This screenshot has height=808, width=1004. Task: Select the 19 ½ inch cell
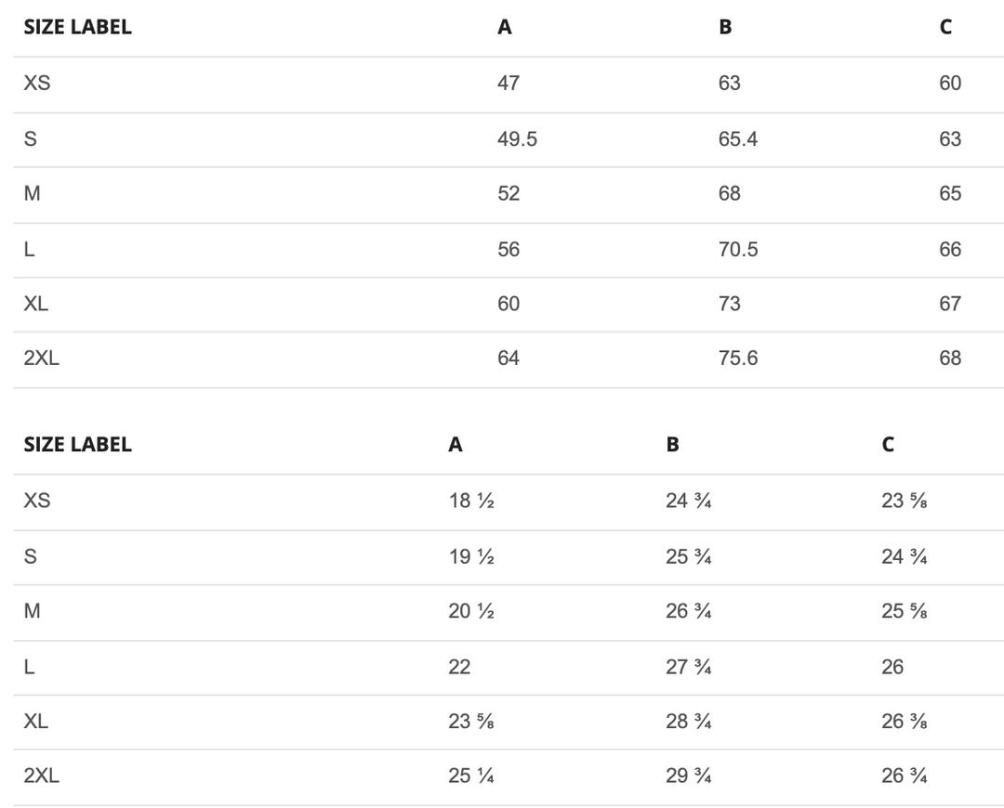coord(470,557)
